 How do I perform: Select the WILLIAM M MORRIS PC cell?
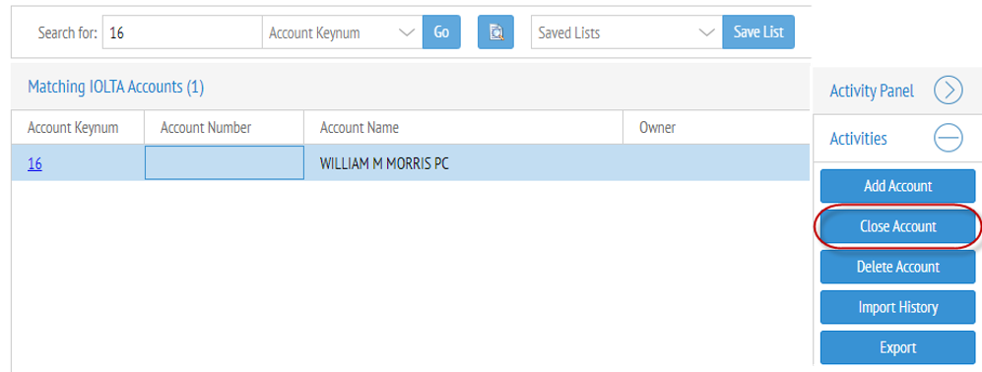[x=464, y=162]
